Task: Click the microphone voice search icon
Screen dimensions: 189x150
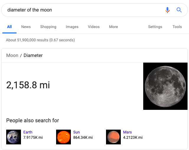Action: [167, 10]
